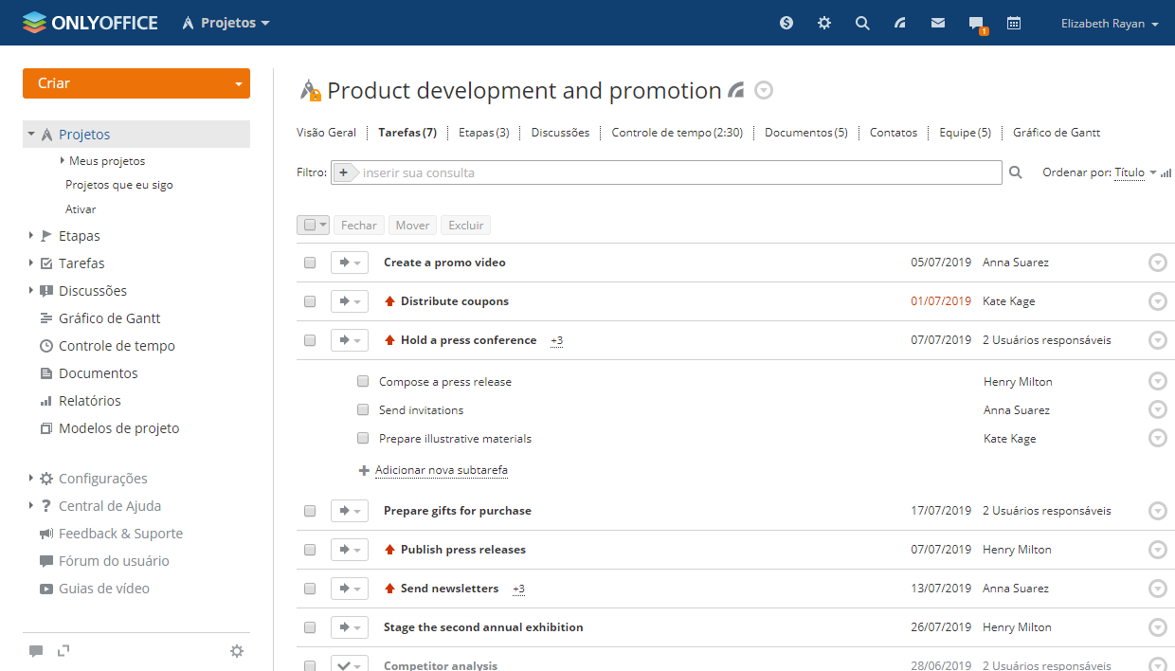Mark 'Compose a press release' subtask checkbox

coord(363,382)
